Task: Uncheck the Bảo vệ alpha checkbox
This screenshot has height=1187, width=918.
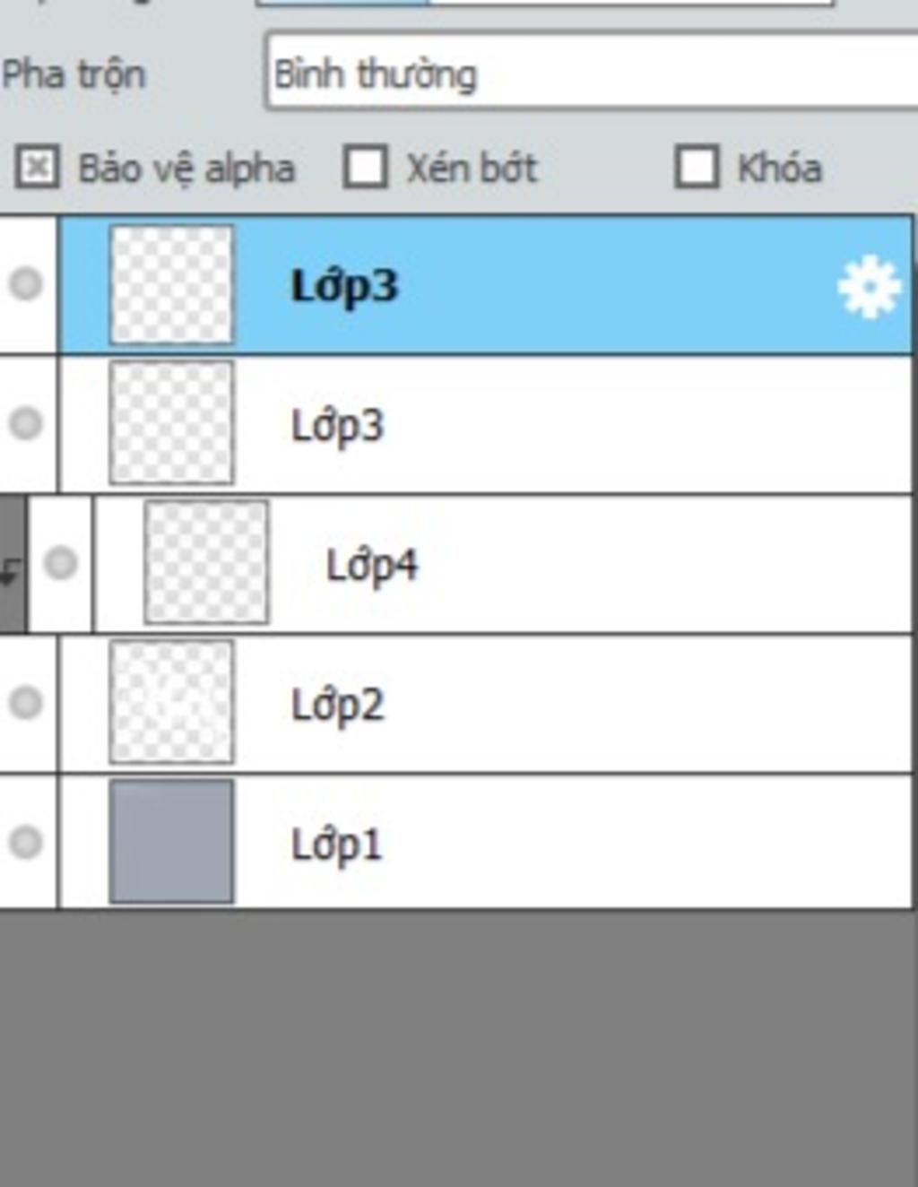Action: (x=37, y=167)
